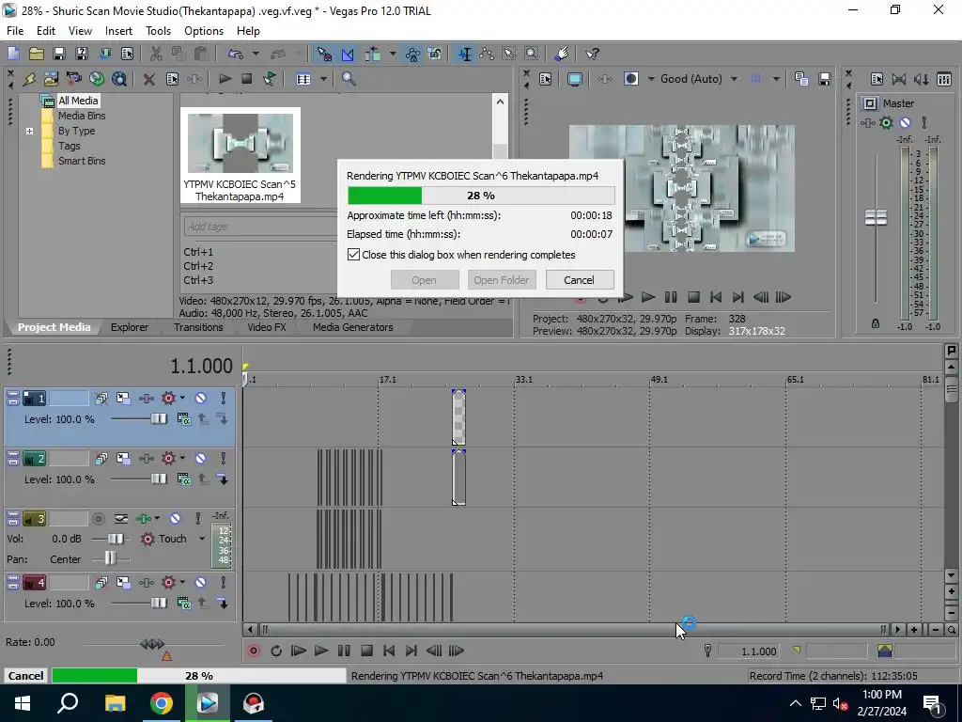The width and height of the screenshot is (962, 722).
Task: Click the Open project folder icon
Action: (37, 54)
